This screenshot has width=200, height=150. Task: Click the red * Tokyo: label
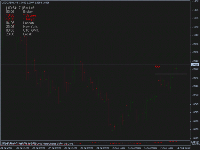pos(29,19)
